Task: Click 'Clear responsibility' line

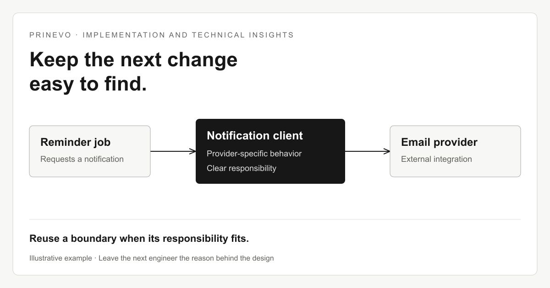Action: click(242, 168)
